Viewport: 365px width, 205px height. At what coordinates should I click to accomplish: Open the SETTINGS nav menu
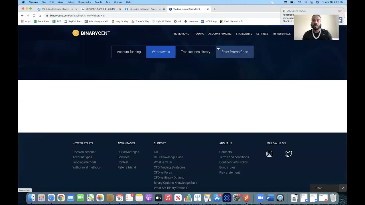click(x=262, y=34)
